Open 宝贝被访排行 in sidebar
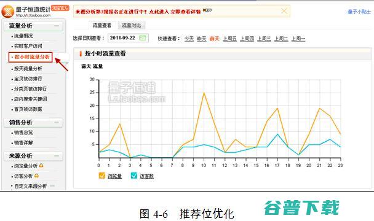Viewport: 374px width, 221px height. [x=28, y=79]
